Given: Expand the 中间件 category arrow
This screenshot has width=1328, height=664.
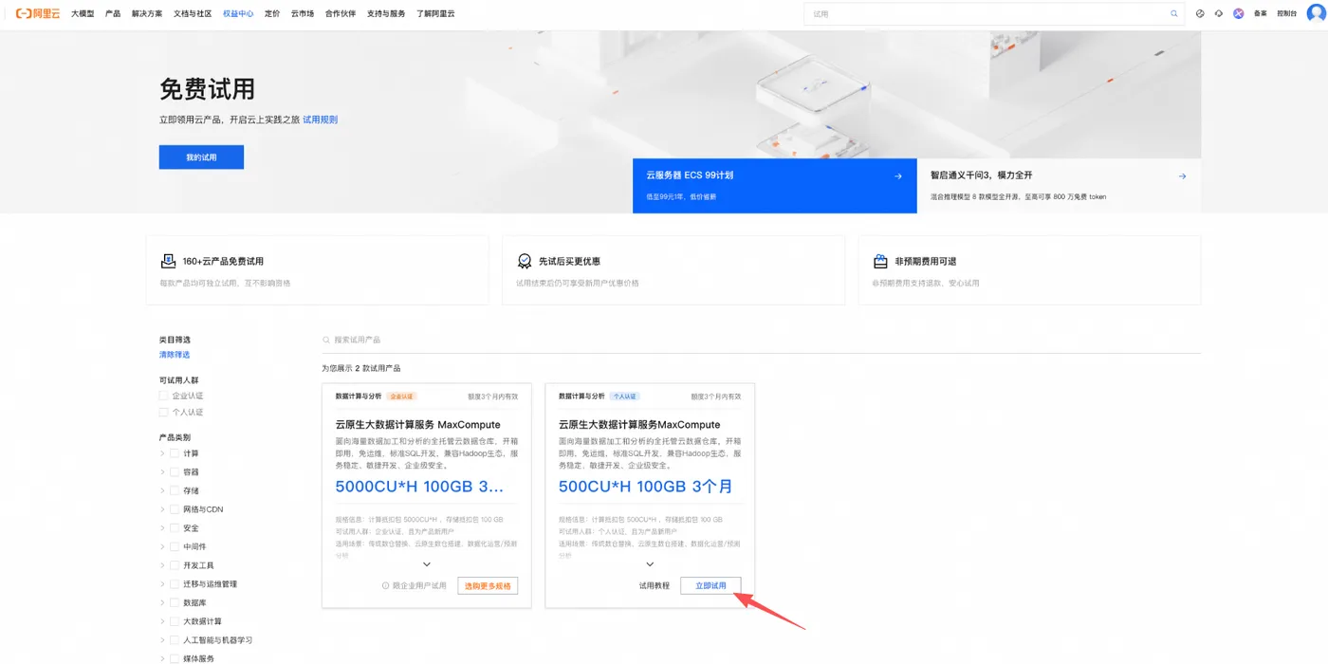Looking at the screenshot, I should [162, 546].
